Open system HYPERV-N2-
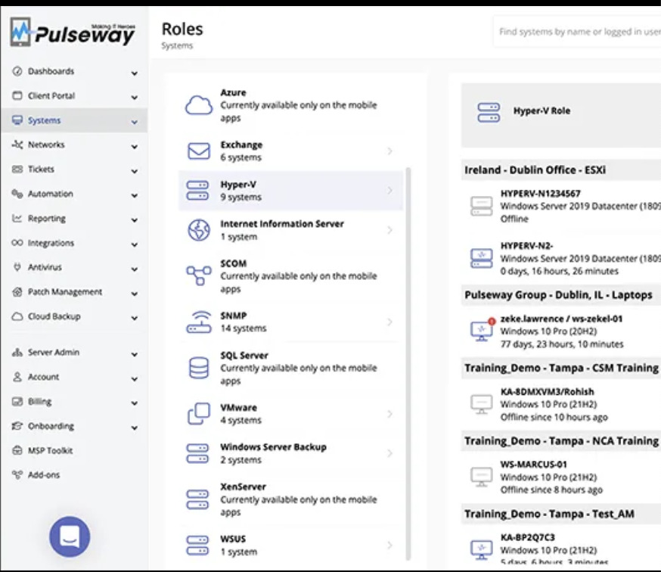Image resolution: width=661 pixels, height=572 pixels. pyautogui.click(x=561, y=258)
